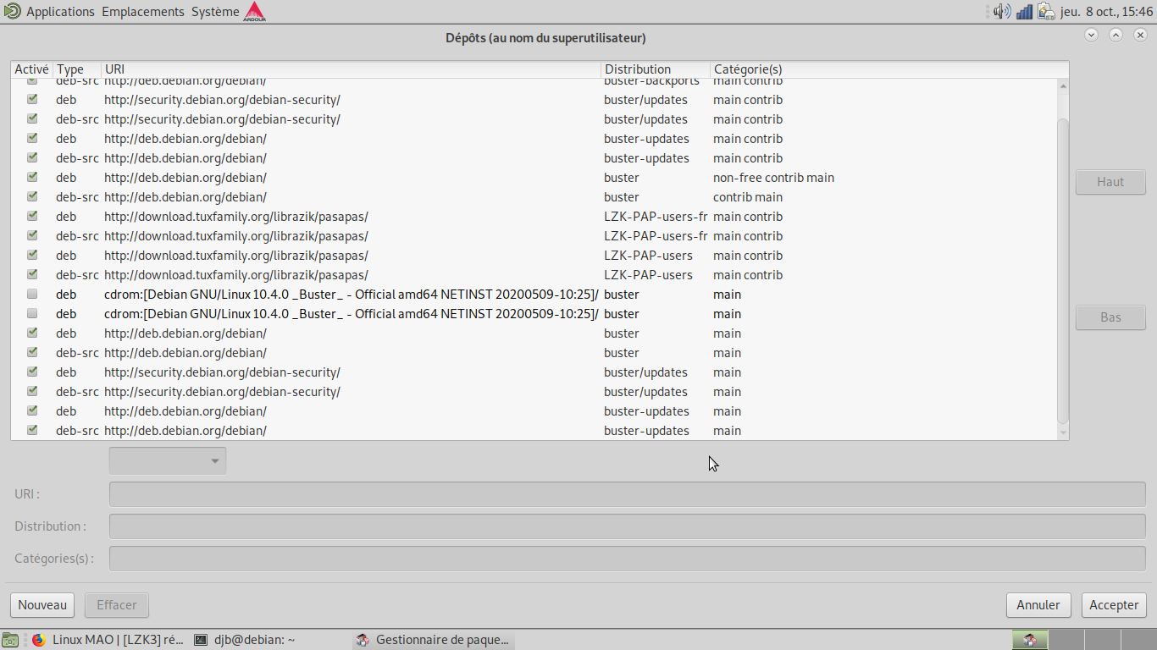The image size is (1157, 650).
Task: Click the Nouveau button
Action: coord(42,605)
